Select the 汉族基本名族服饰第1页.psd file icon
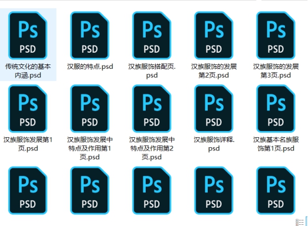 point(276,108)
